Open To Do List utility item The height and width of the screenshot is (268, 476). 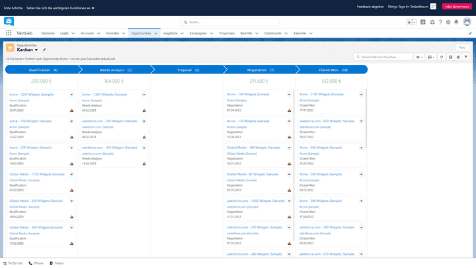coord(13,263)
